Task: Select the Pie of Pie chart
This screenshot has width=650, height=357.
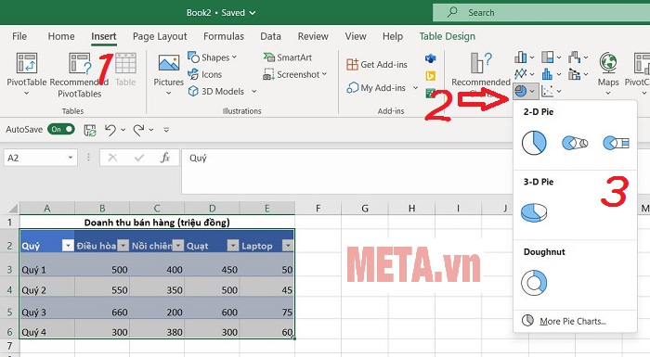Action: [575, 144]
